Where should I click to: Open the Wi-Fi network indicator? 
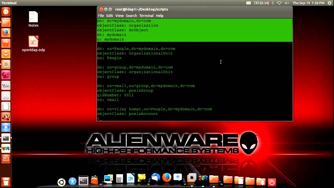(279, 3)
